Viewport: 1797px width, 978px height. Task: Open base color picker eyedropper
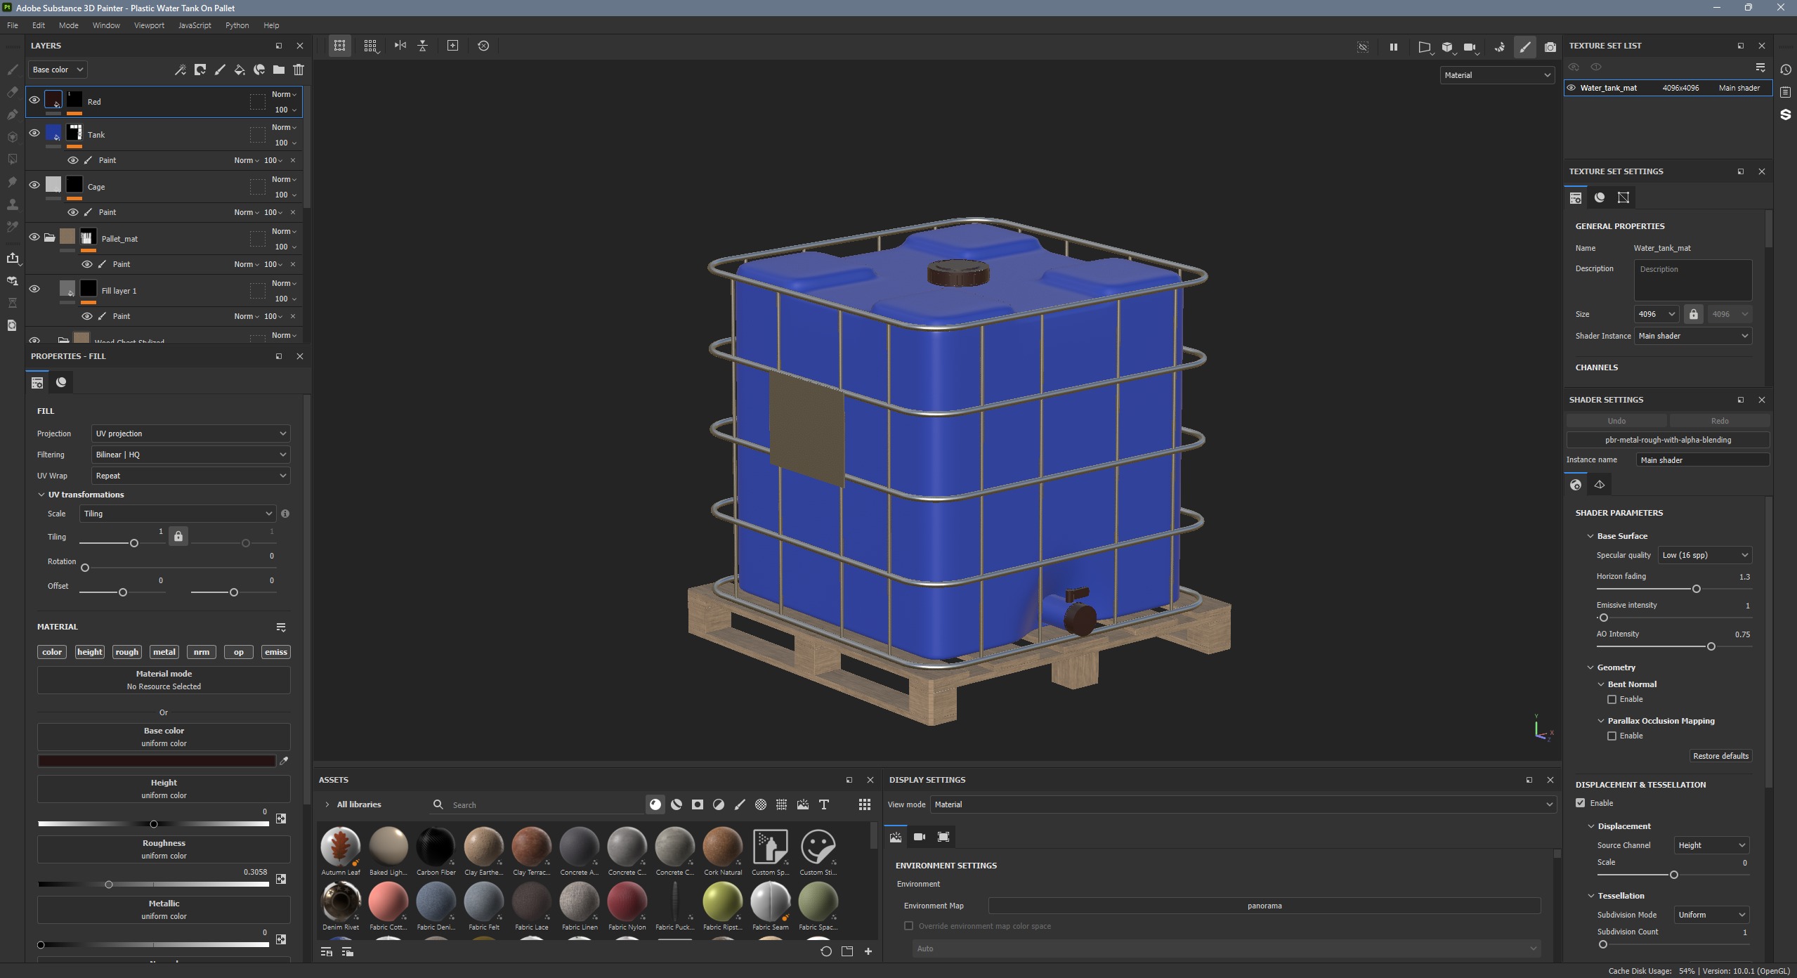click(284, 761)
